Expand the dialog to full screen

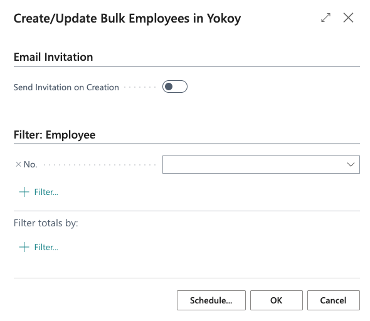pyautogui.click(x=325, y=18)
